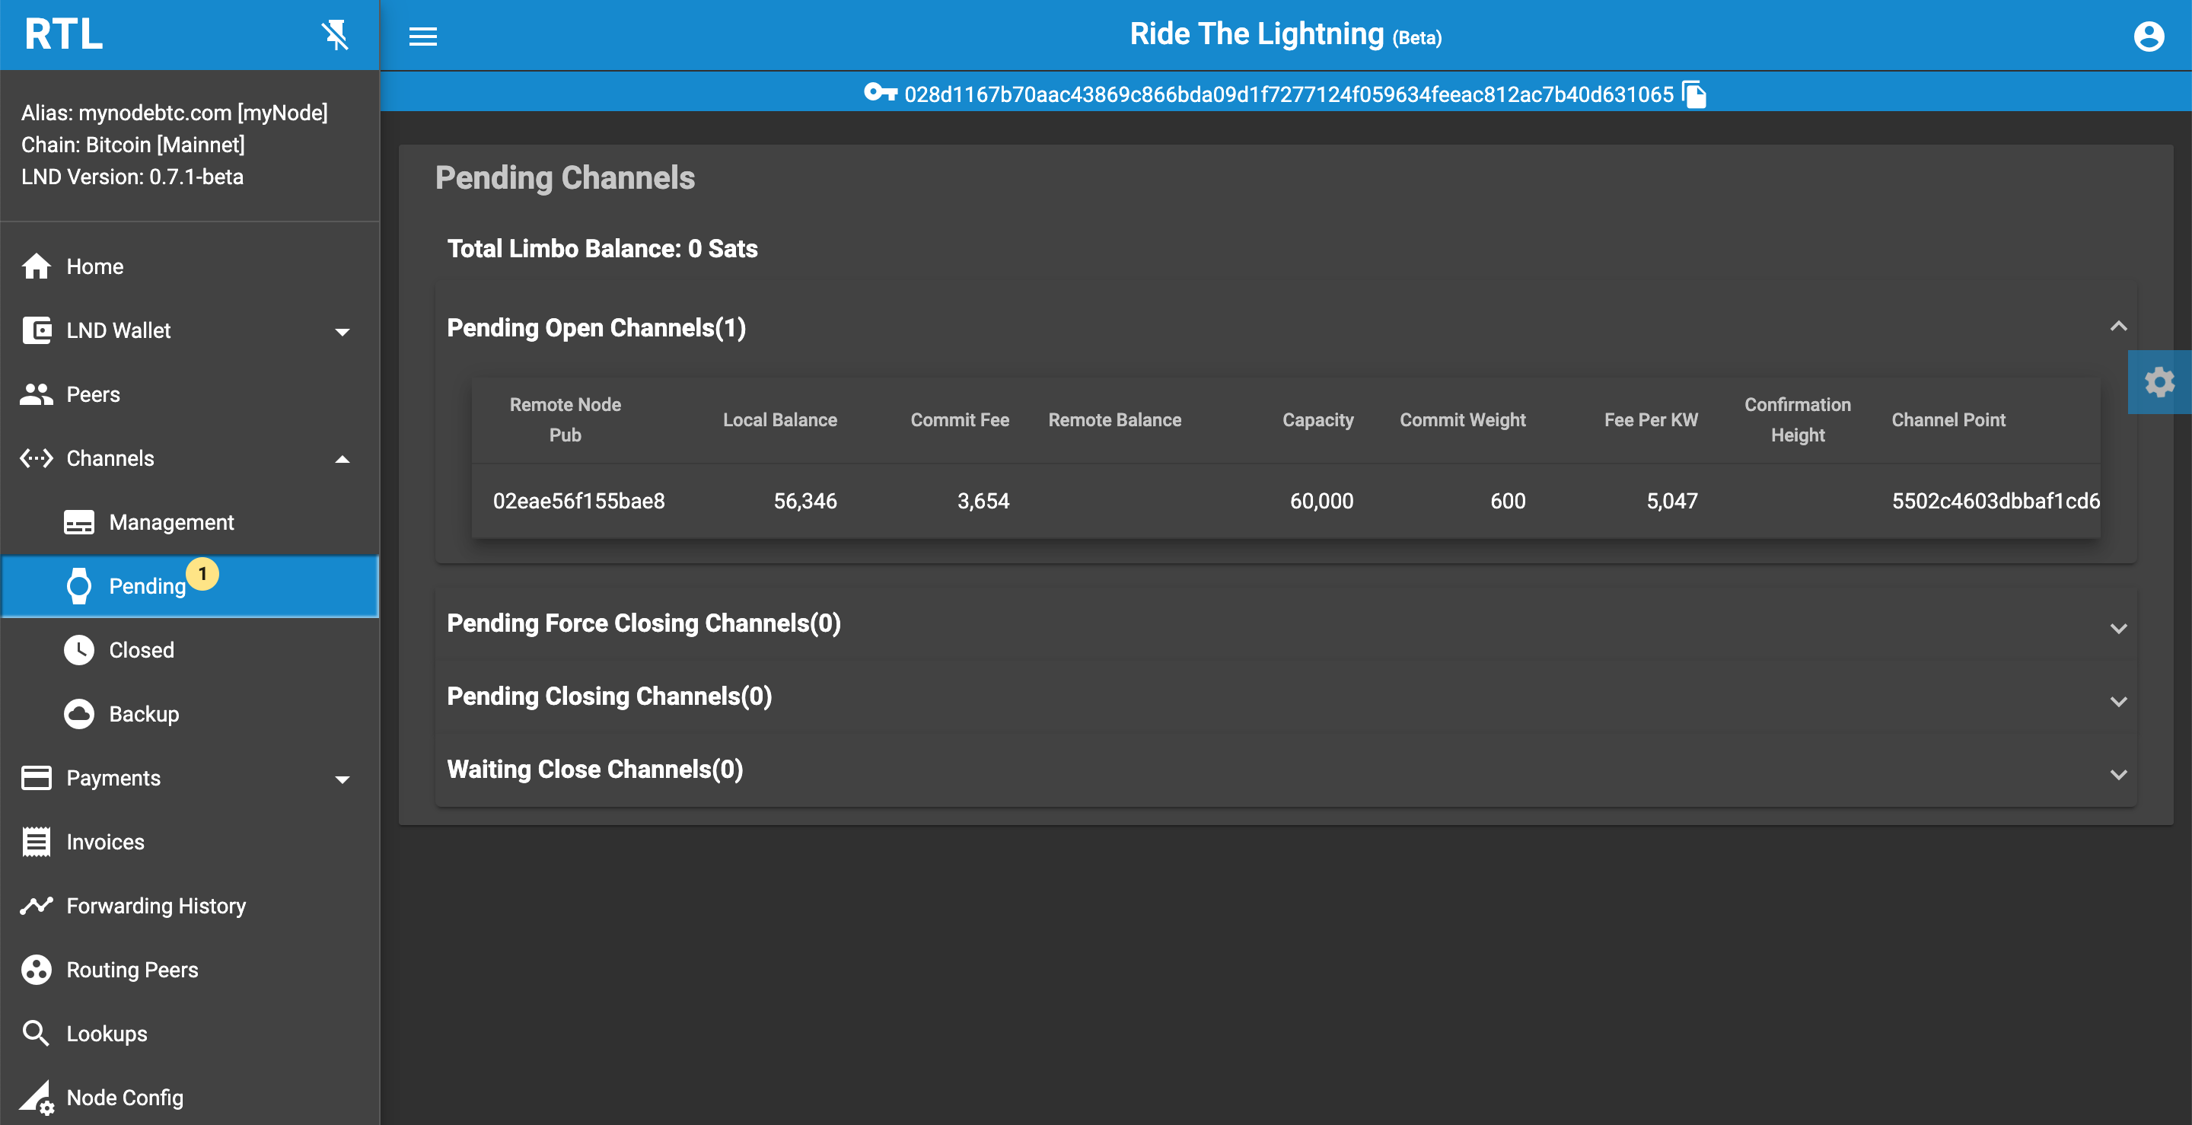Sort by Commit Fee column
2192x1125 pixels.
960,419
